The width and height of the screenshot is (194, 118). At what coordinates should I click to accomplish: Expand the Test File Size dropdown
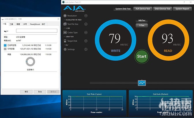point(86,24)
